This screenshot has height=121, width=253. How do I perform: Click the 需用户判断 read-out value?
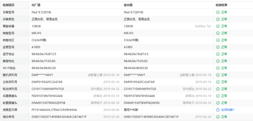[131, 110]
